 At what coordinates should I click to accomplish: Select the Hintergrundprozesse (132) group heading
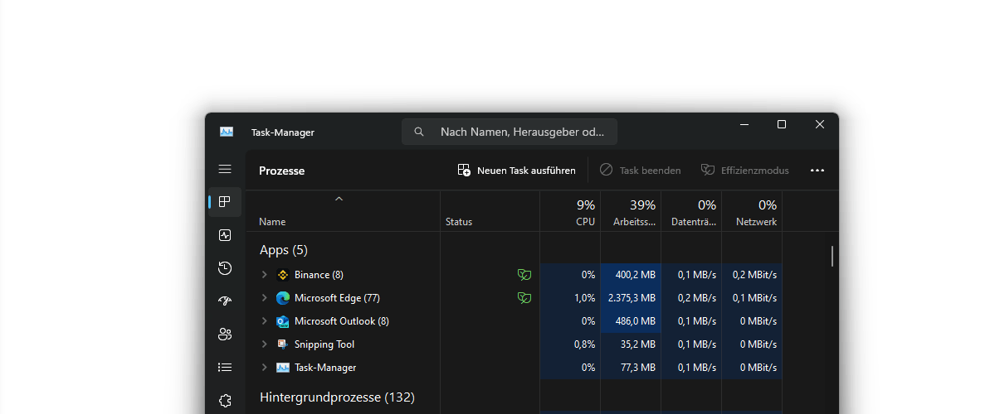[x=337, y=397]
